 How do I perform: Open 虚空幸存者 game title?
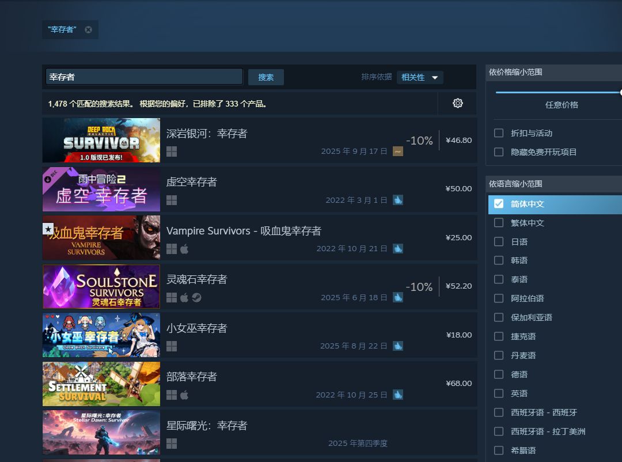192,182
